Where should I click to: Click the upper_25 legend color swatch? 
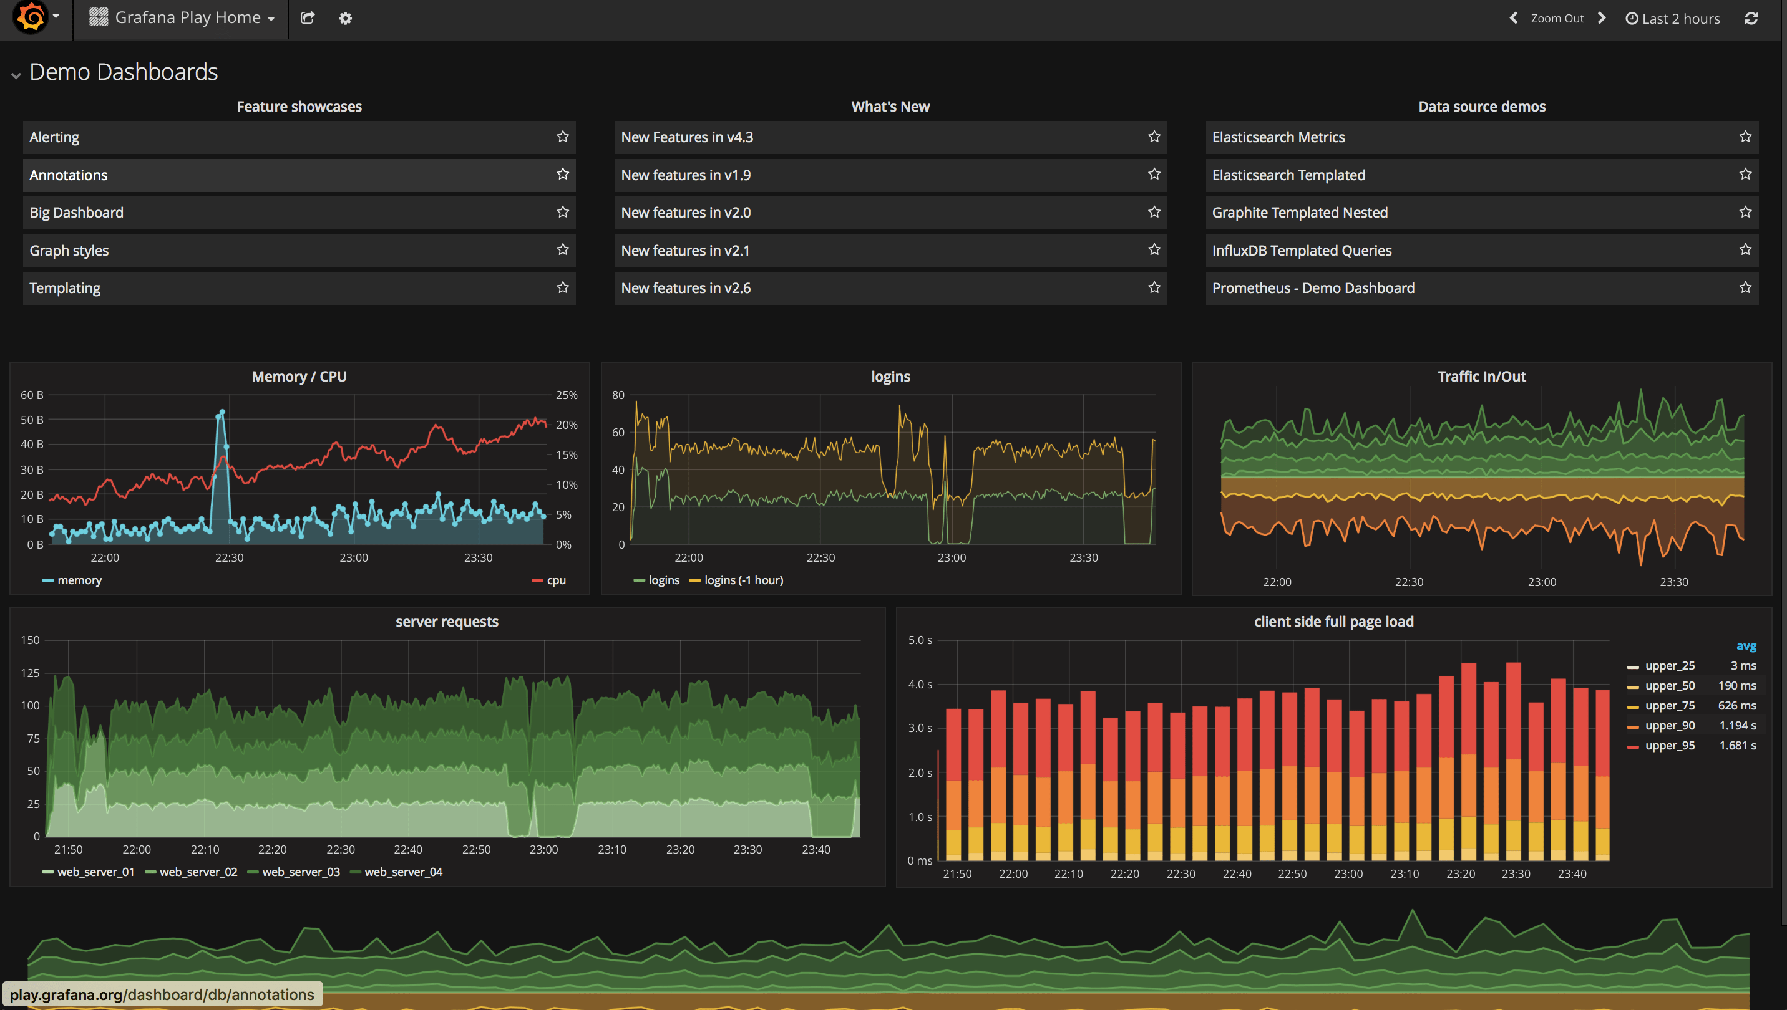point(1633,666)
